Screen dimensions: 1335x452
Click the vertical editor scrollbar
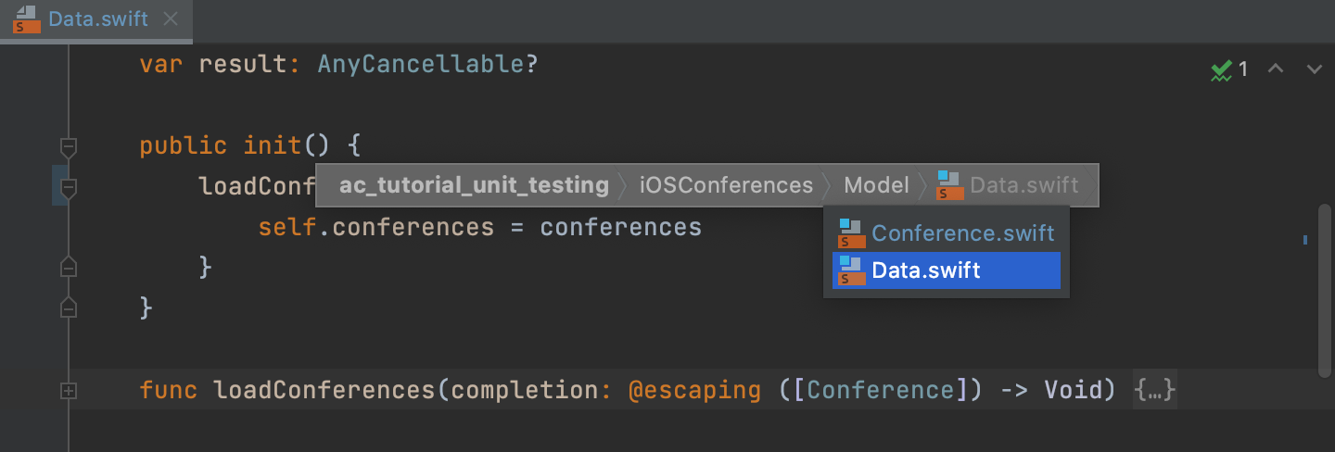pyautogui.click(x=1324, y=287)
